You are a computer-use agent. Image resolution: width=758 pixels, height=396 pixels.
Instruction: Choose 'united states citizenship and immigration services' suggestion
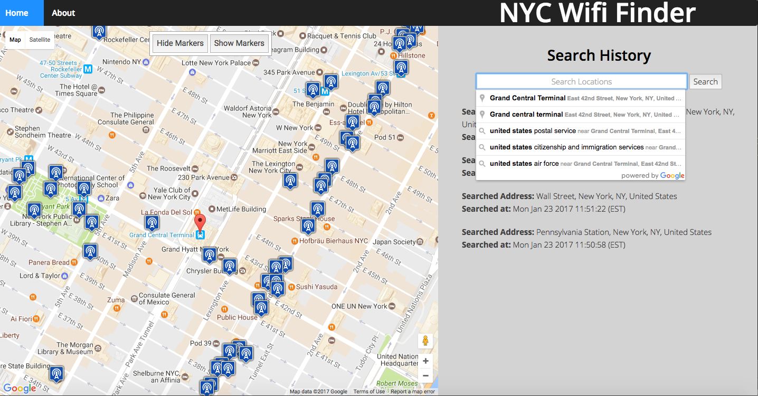tap(581, 147)
